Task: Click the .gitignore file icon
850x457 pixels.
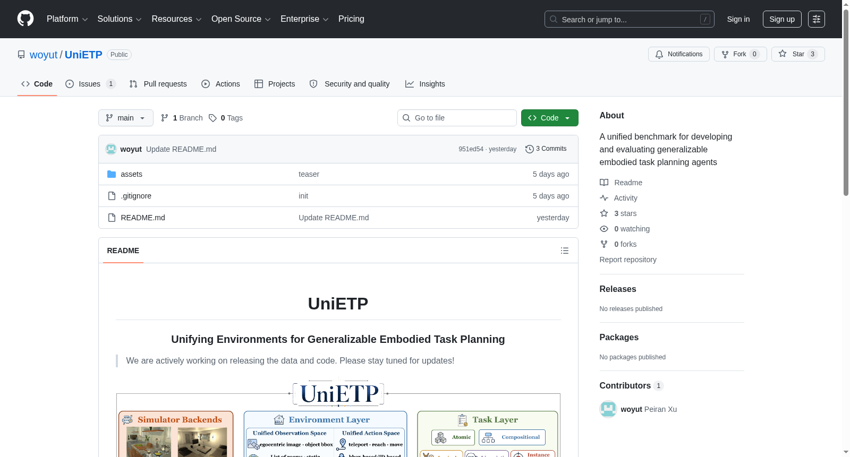Action: tap(112, 196)
